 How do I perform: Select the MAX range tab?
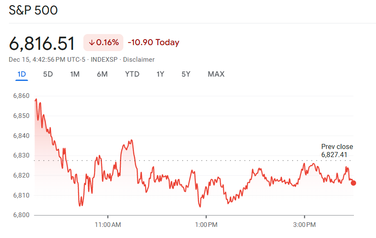(x=216, y=75)
